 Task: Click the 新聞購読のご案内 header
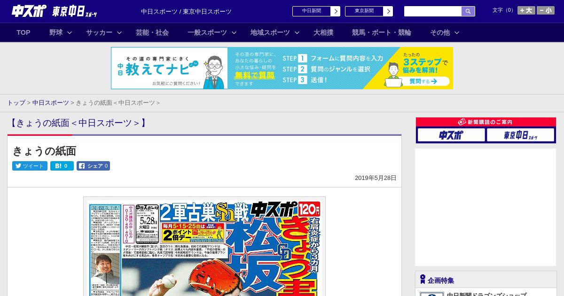[x=486, y=122]
